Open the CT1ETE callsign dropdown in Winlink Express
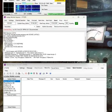Image resolution: width=112 pixels, height=112 pixels. 18,68
